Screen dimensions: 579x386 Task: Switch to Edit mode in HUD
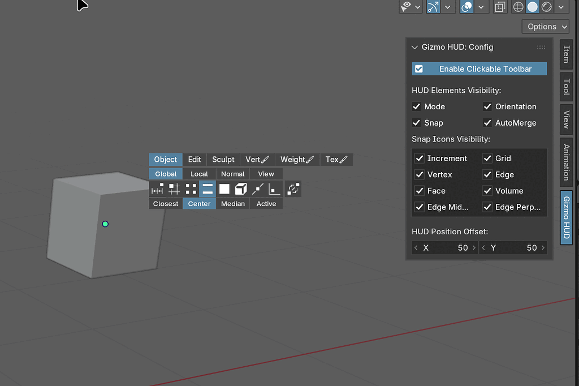195,160
